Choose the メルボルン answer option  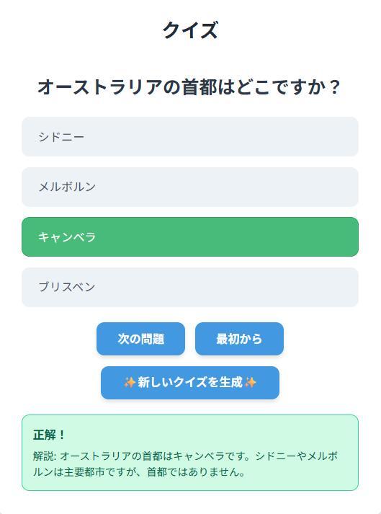tap(190, 187)
